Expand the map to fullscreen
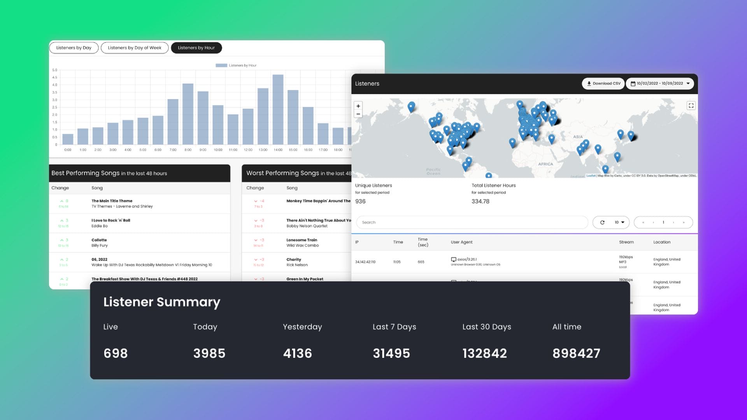Viewport: 747px width, 420px height. click(691, 105)
